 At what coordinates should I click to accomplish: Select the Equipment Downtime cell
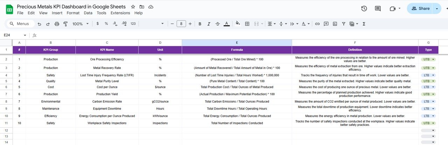point(107,108)
